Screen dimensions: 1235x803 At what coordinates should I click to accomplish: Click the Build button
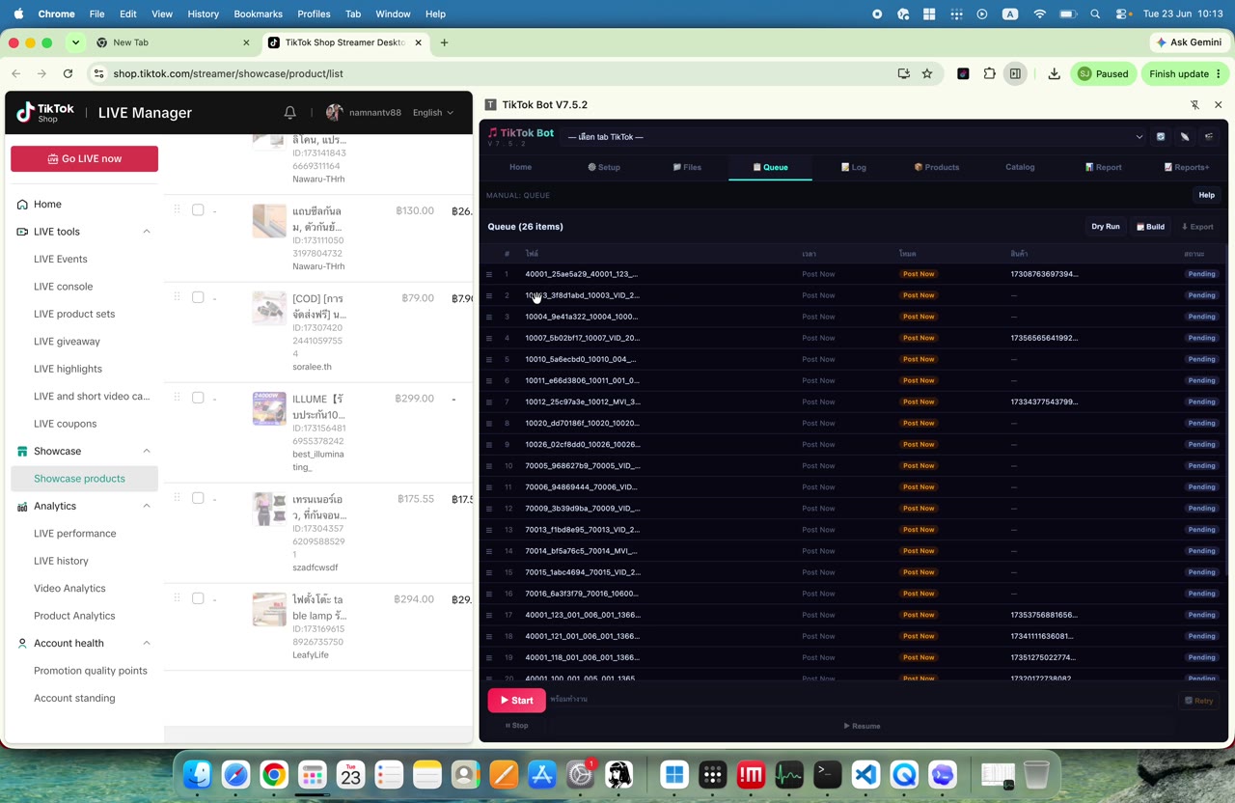pyautogui.click(x=1150, y=227)
